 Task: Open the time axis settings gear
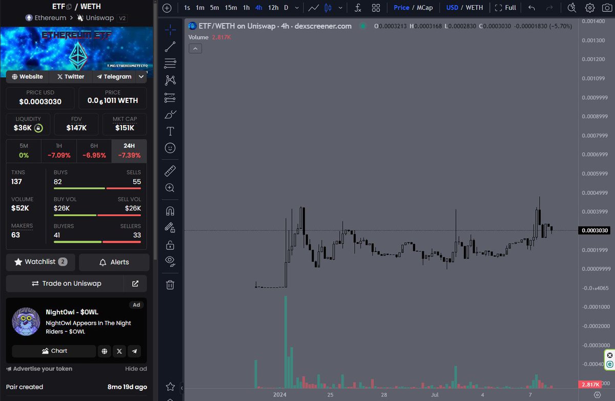(597, 395)
